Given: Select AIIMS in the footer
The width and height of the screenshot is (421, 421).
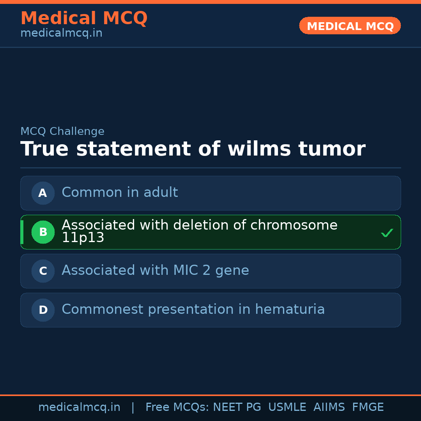Looking at the screenshot, I should coord(329,407).
